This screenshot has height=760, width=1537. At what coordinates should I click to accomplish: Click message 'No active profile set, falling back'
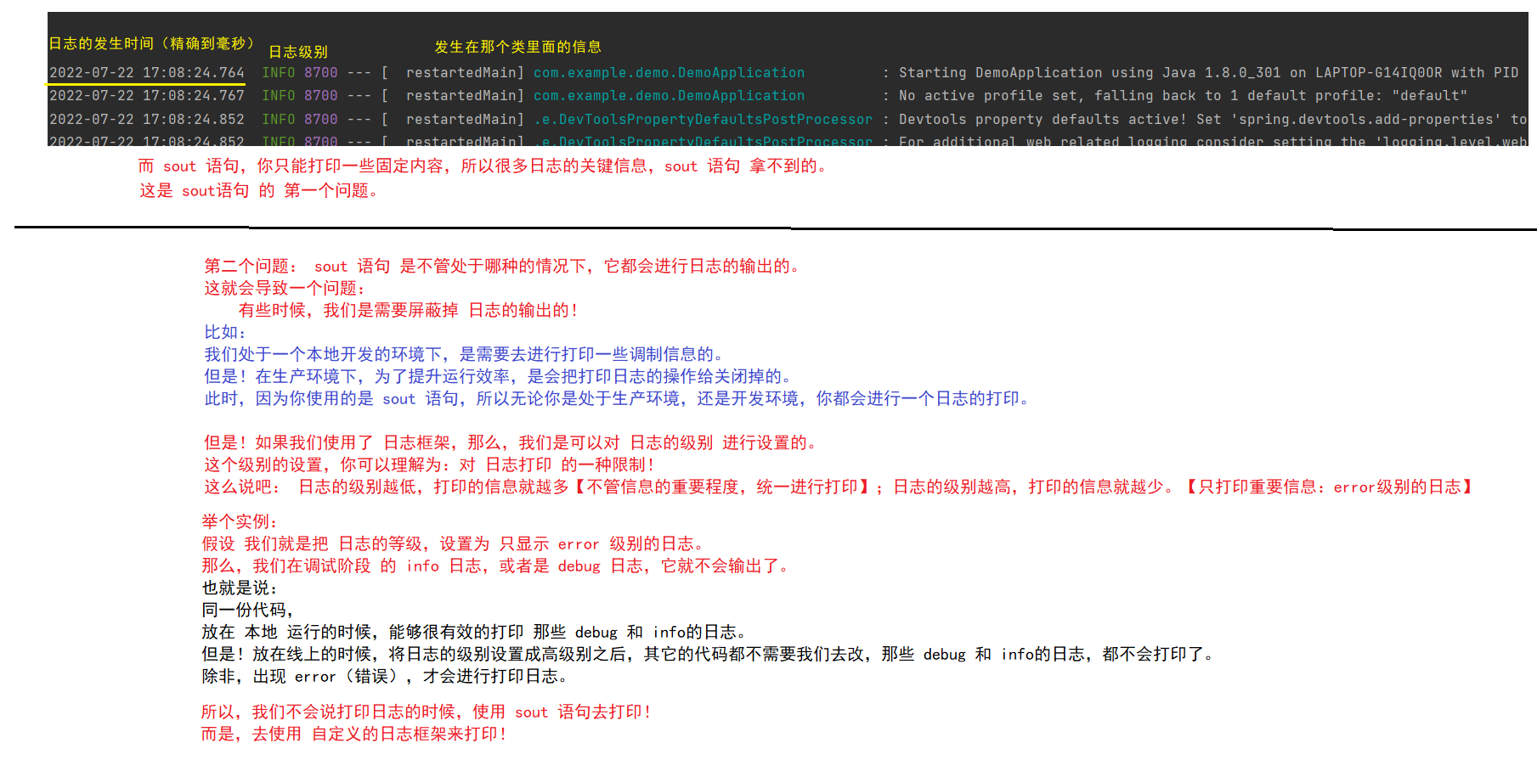point(1047,96)
